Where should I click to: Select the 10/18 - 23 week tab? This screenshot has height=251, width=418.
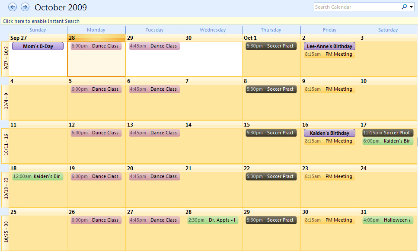pyautogui.click(x=5, y=190)
